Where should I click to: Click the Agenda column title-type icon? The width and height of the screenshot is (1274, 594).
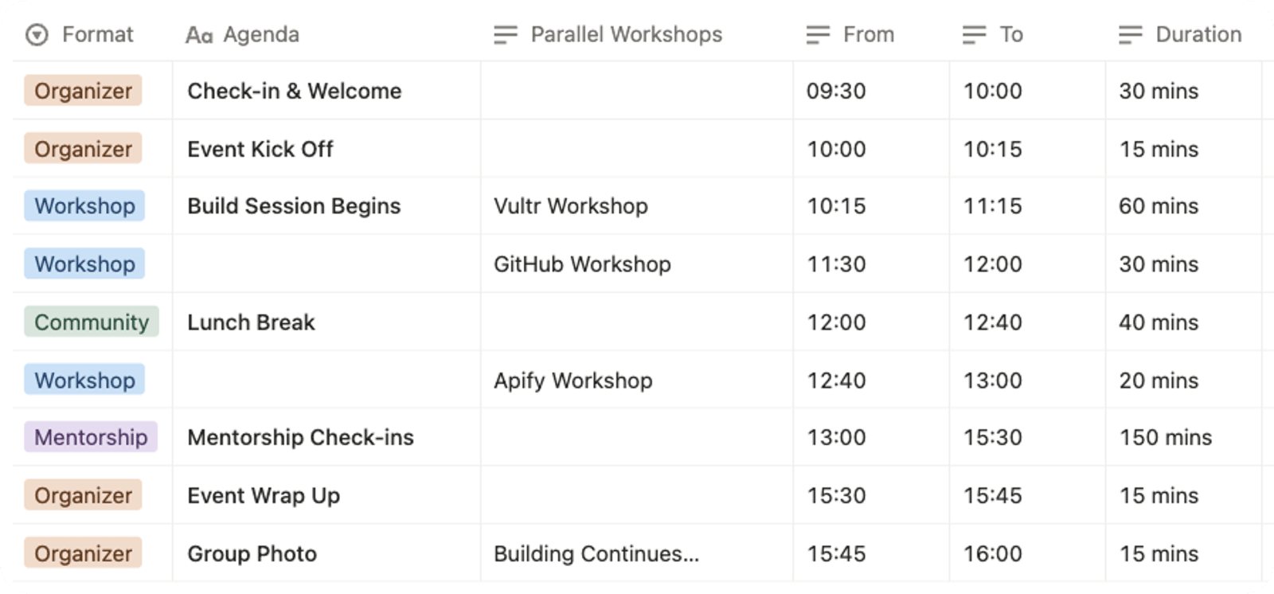tap(198, 35)
